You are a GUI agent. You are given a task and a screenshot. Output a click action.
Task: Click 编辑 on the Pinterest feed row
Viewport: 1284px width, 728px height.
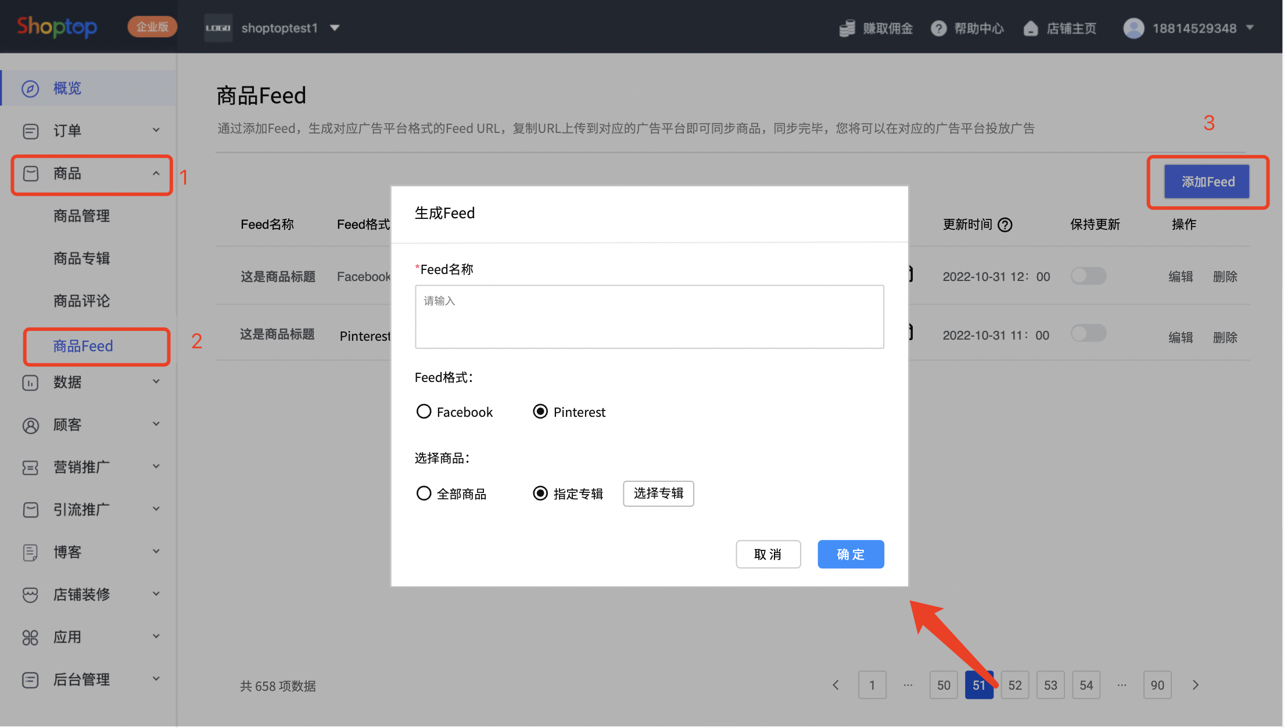1181,337
